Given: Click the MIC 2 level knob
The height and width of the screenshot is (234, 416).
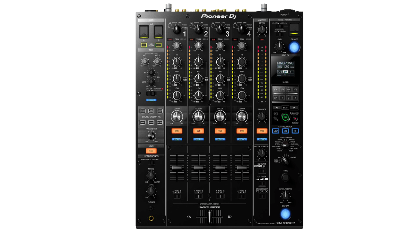Looking at the screenshot, I should pyautogui.click(x=157, y=62).
